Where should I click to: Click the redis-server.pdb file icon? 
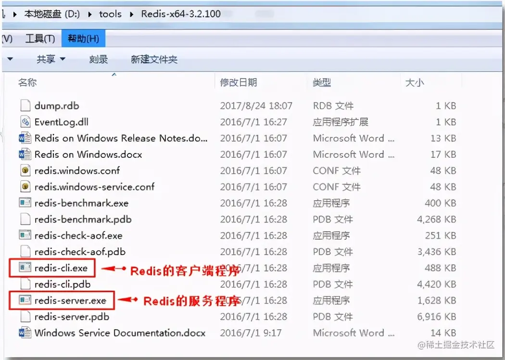pos(25,317)
